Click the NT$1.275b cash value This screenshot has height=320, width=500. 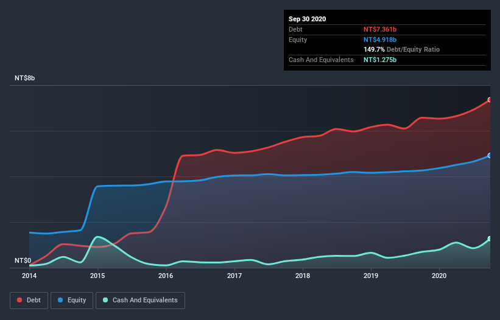coord(380,60)
